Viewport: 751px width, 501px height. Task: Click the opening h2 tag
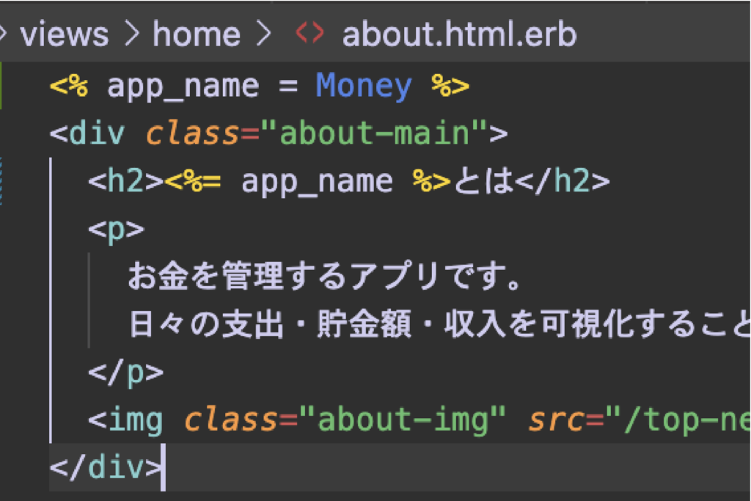pos(125,181)
